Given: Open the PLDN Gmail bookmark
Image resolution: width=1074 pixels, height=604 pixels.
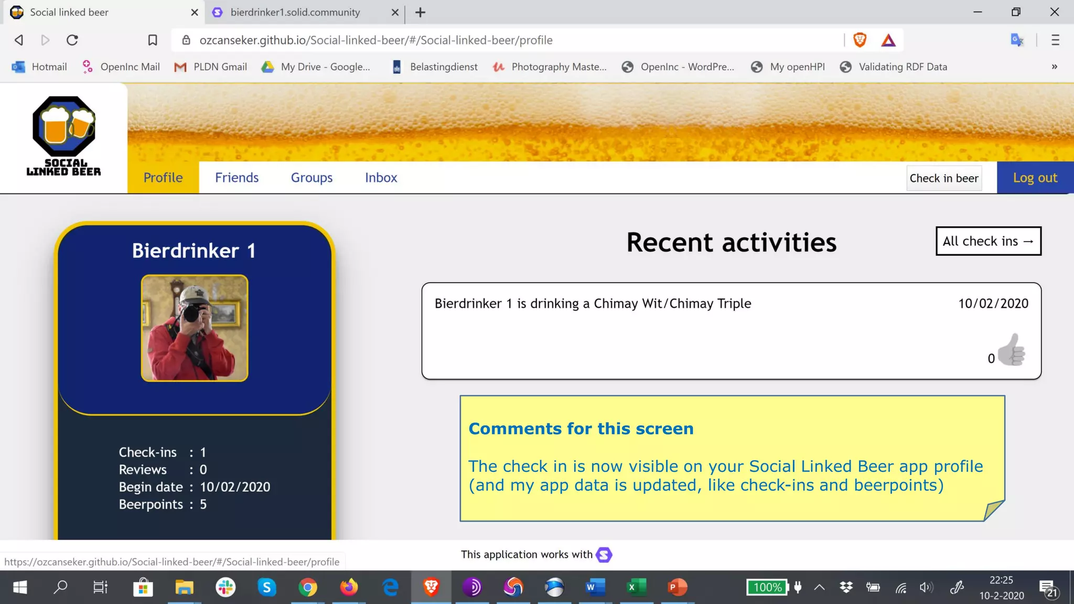Looking at the screenshot, I should click(211, 67).
